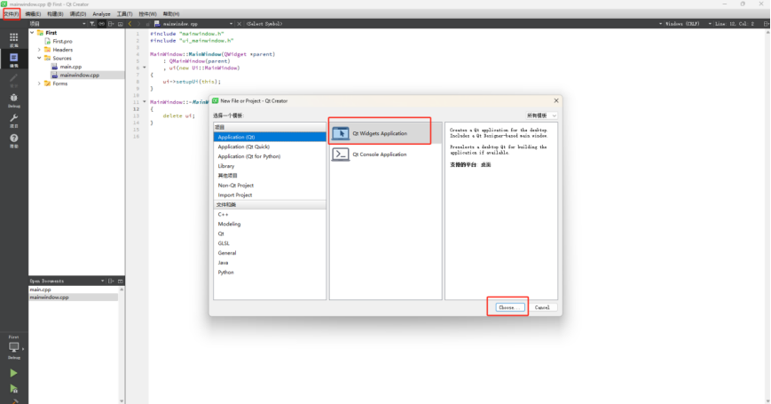The image size is (771, 404).
Task: Open Help mode question mark icon
Action: click(14, 140)
